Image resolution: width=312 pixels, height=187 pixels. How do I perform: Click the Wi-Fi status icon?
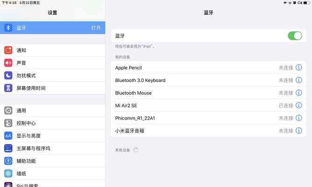pos(290,3)
